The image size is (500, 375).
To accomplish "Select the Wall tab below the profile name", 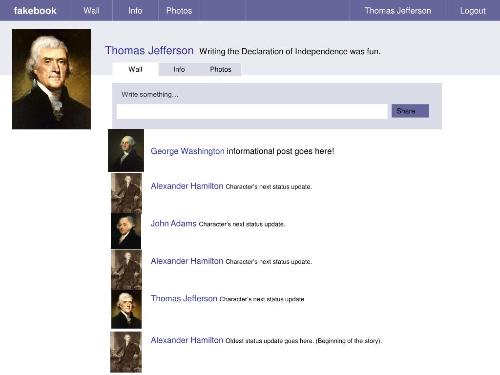I will pyautogui.click(x=135, y=69).
